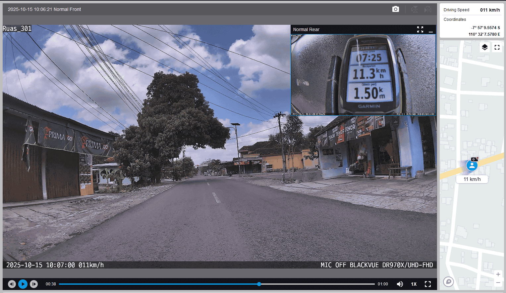Expand the Normal Rear camera view
This screenshot has height=293, width=506.
(x=420, y=29)
